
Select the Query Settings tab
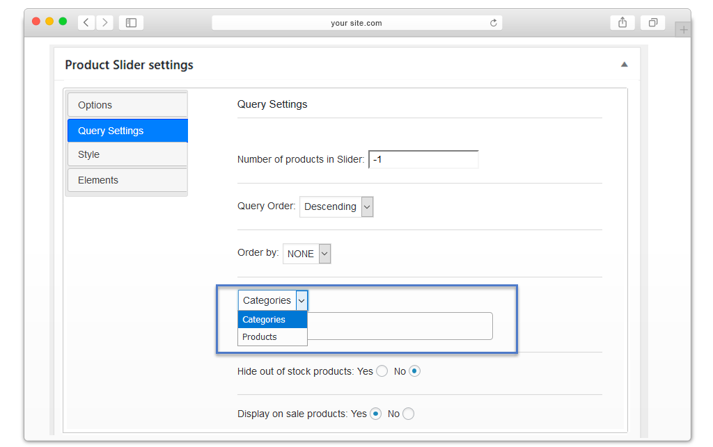tap(127, 131)
